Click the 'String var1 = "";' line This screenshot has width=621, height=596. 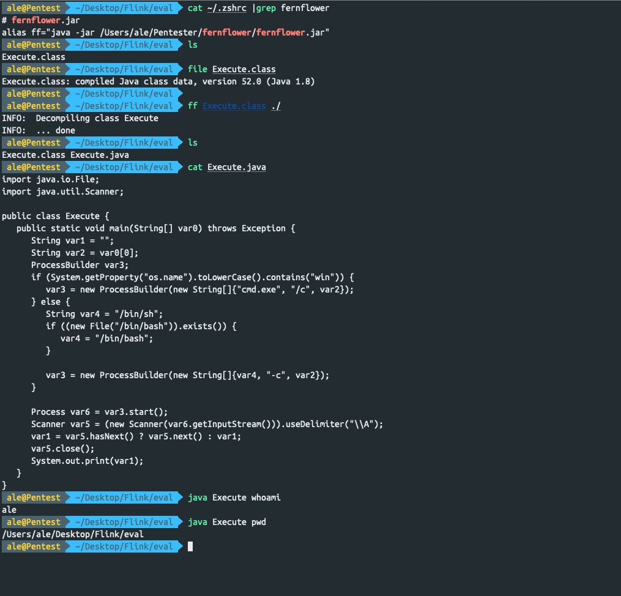pos(72,240)
